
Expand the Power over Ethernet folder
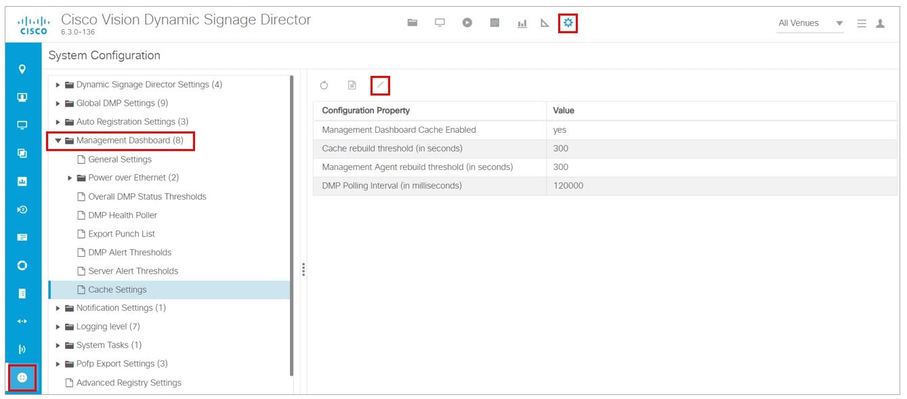70,178
